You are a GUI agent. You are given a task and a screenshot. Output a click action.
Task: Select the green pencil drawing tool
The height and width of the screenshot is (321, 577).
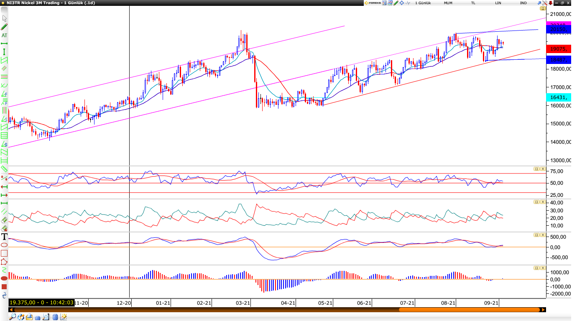[x=5, y=27]
